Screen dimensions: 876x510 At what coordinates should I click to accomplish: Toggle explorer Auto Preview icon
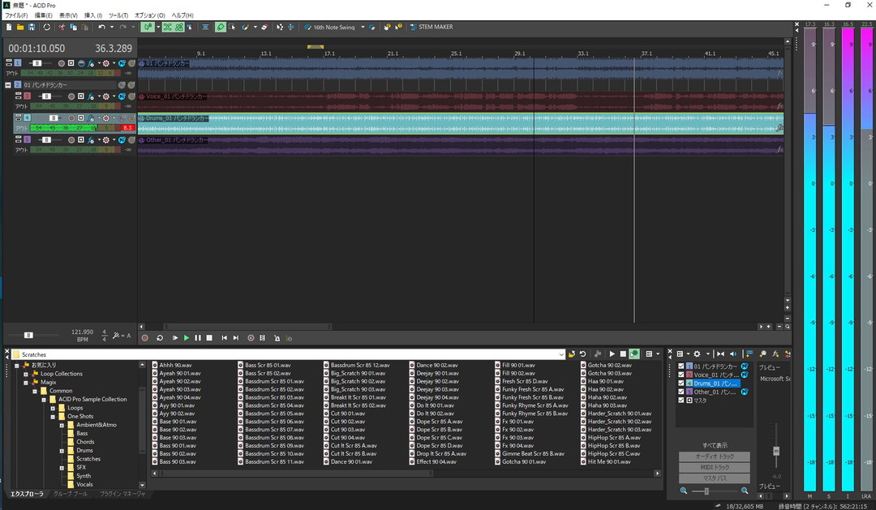pos(634,354)
